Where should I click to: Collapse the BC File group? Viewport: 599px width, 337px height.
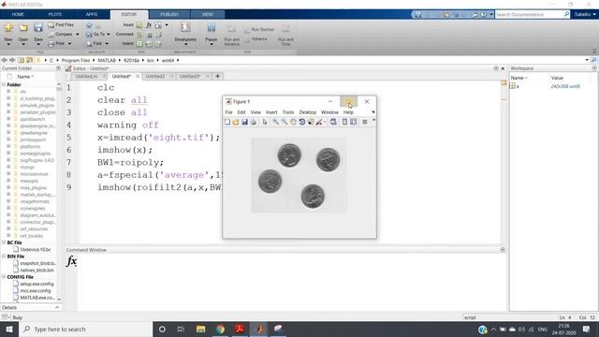4,242
